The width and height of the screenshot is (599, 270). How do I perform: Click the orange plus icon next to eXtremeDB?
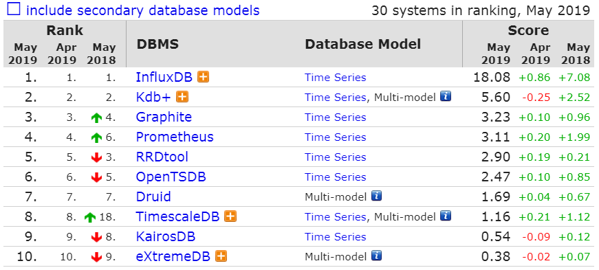point(221,256)
